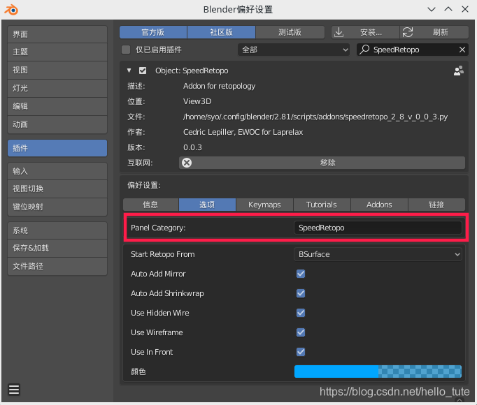Disable the SpeedRetopo addon checkbox
The width and height of the screenshot is (477, 405).
click(x=143, y=71)
